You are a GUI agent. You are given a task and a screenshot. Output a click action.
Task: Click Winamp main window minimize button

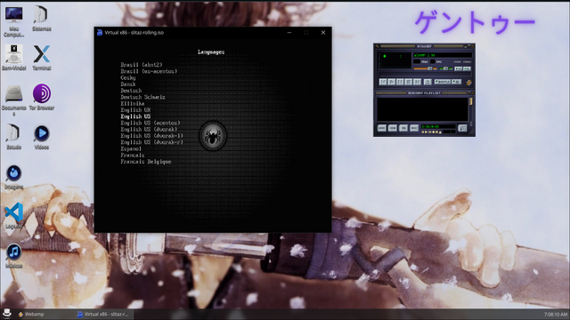(x=465, y=46)
